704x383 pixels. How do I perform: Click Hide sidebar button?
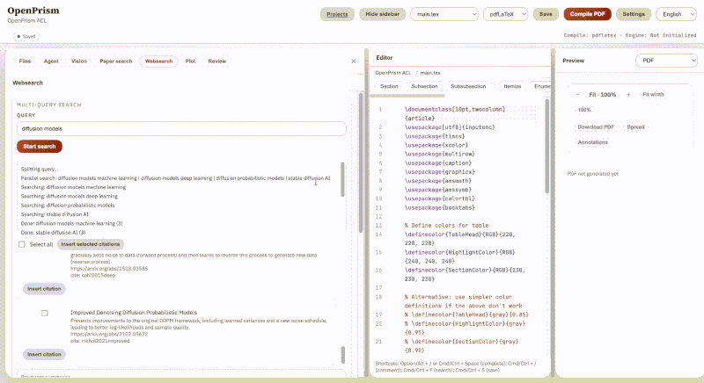(x=382, y=14)
